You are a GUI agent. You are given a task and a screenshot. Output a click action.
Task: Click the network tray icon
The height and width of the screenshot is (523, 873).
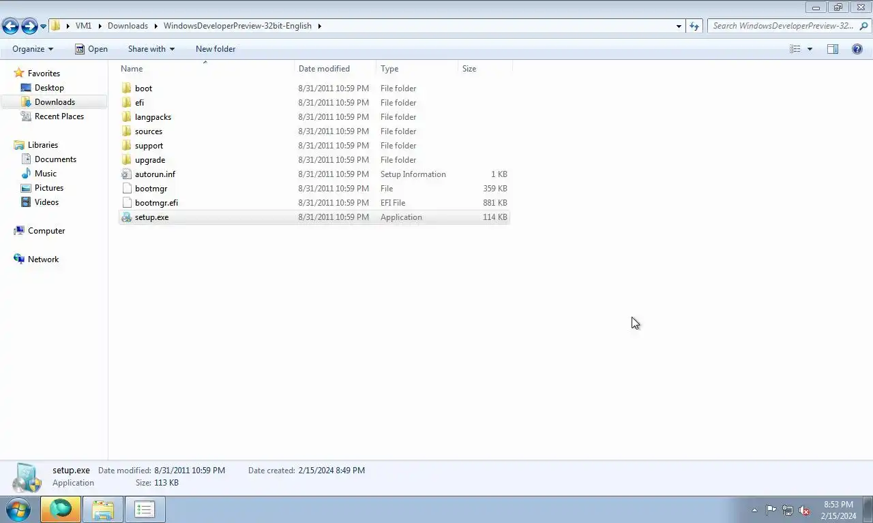coord(788,510)
